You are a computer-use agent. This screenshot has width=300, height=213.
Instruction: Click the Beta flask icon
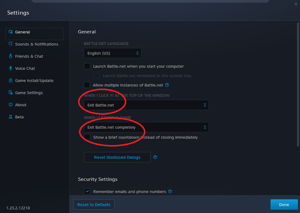(11, 117)
